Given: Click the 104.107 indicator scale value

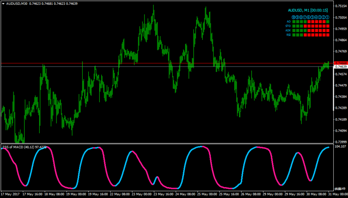Looking at the screenshot, I should point(341,146).
